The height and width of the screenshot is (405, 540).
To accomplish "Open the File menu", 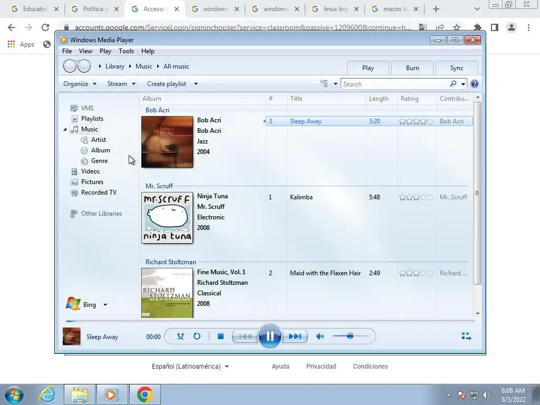I will coord(67,51).
